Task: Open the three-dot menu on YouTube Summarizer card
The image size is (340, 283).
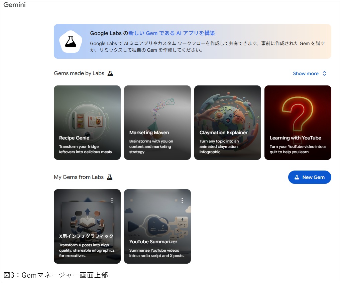Action: (182, 201)
